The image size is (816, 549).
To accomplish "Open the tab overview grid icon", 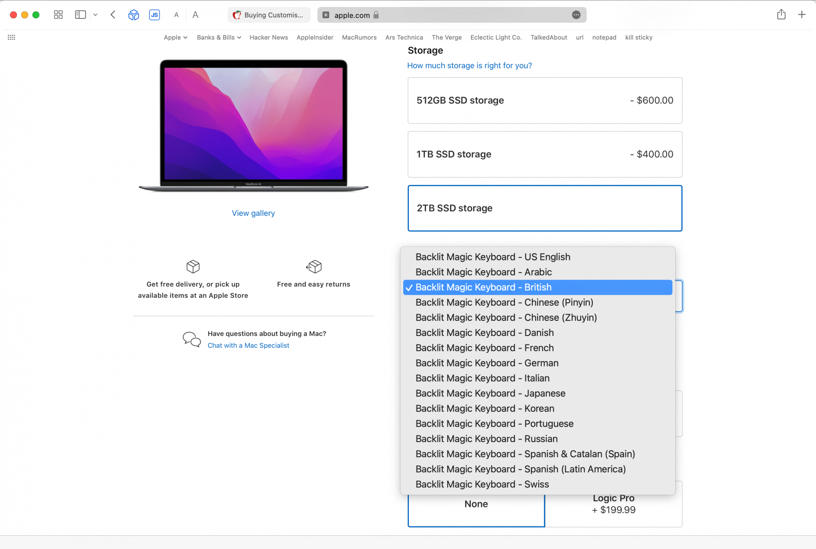I will pos(58,15).
